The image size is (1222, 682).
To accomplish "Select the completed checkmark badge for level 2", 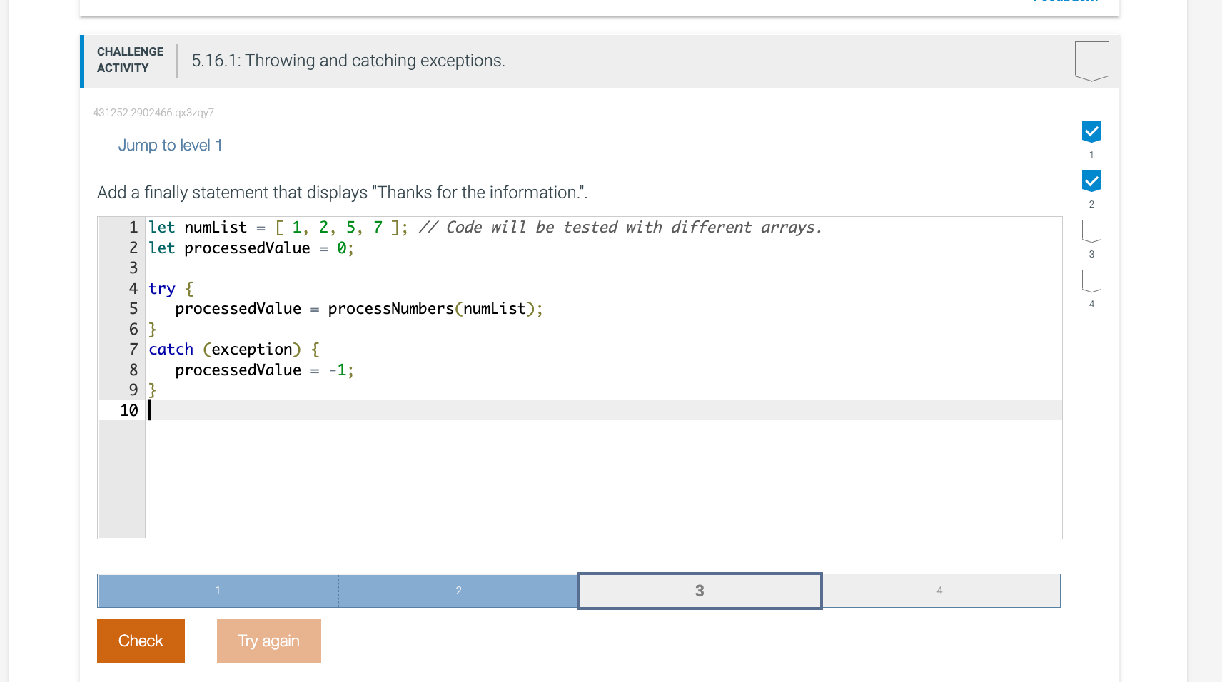I will pyautogui.click(x=1091, y=181).
